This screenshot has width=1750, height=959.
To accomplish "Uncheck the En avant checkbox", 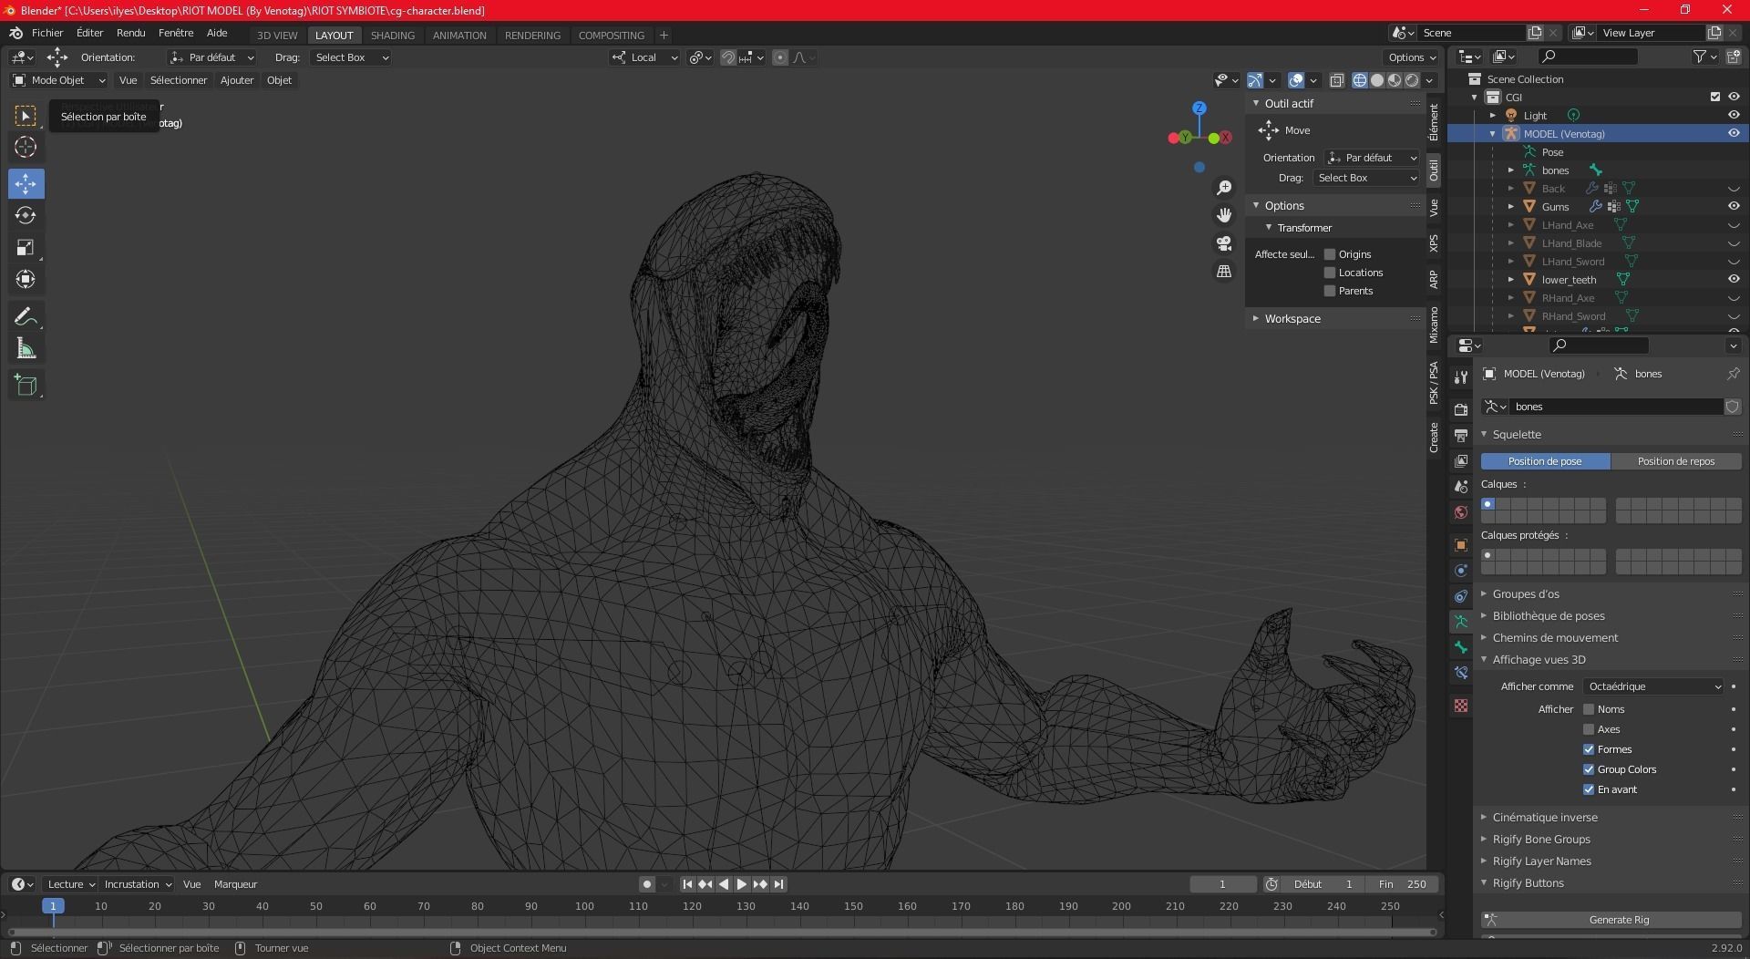I will pyautogui.click(x=1589, y=789).
